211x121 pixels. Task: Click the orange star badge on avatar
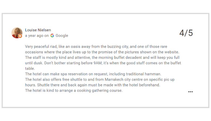coord(20,36)
